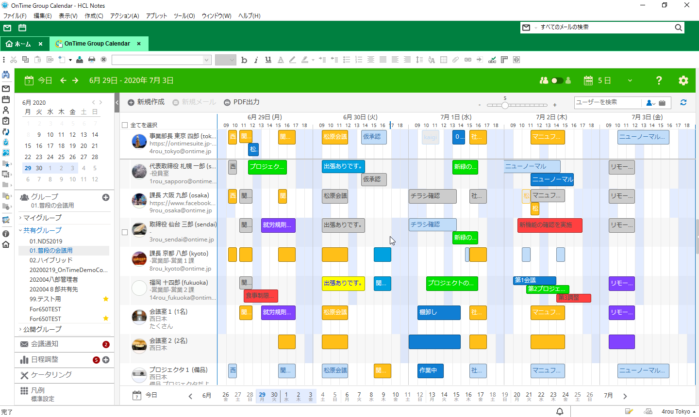Adjust the zoom slider handle
The height and width of the screenshot is (417, 699).
coord(505,105)
